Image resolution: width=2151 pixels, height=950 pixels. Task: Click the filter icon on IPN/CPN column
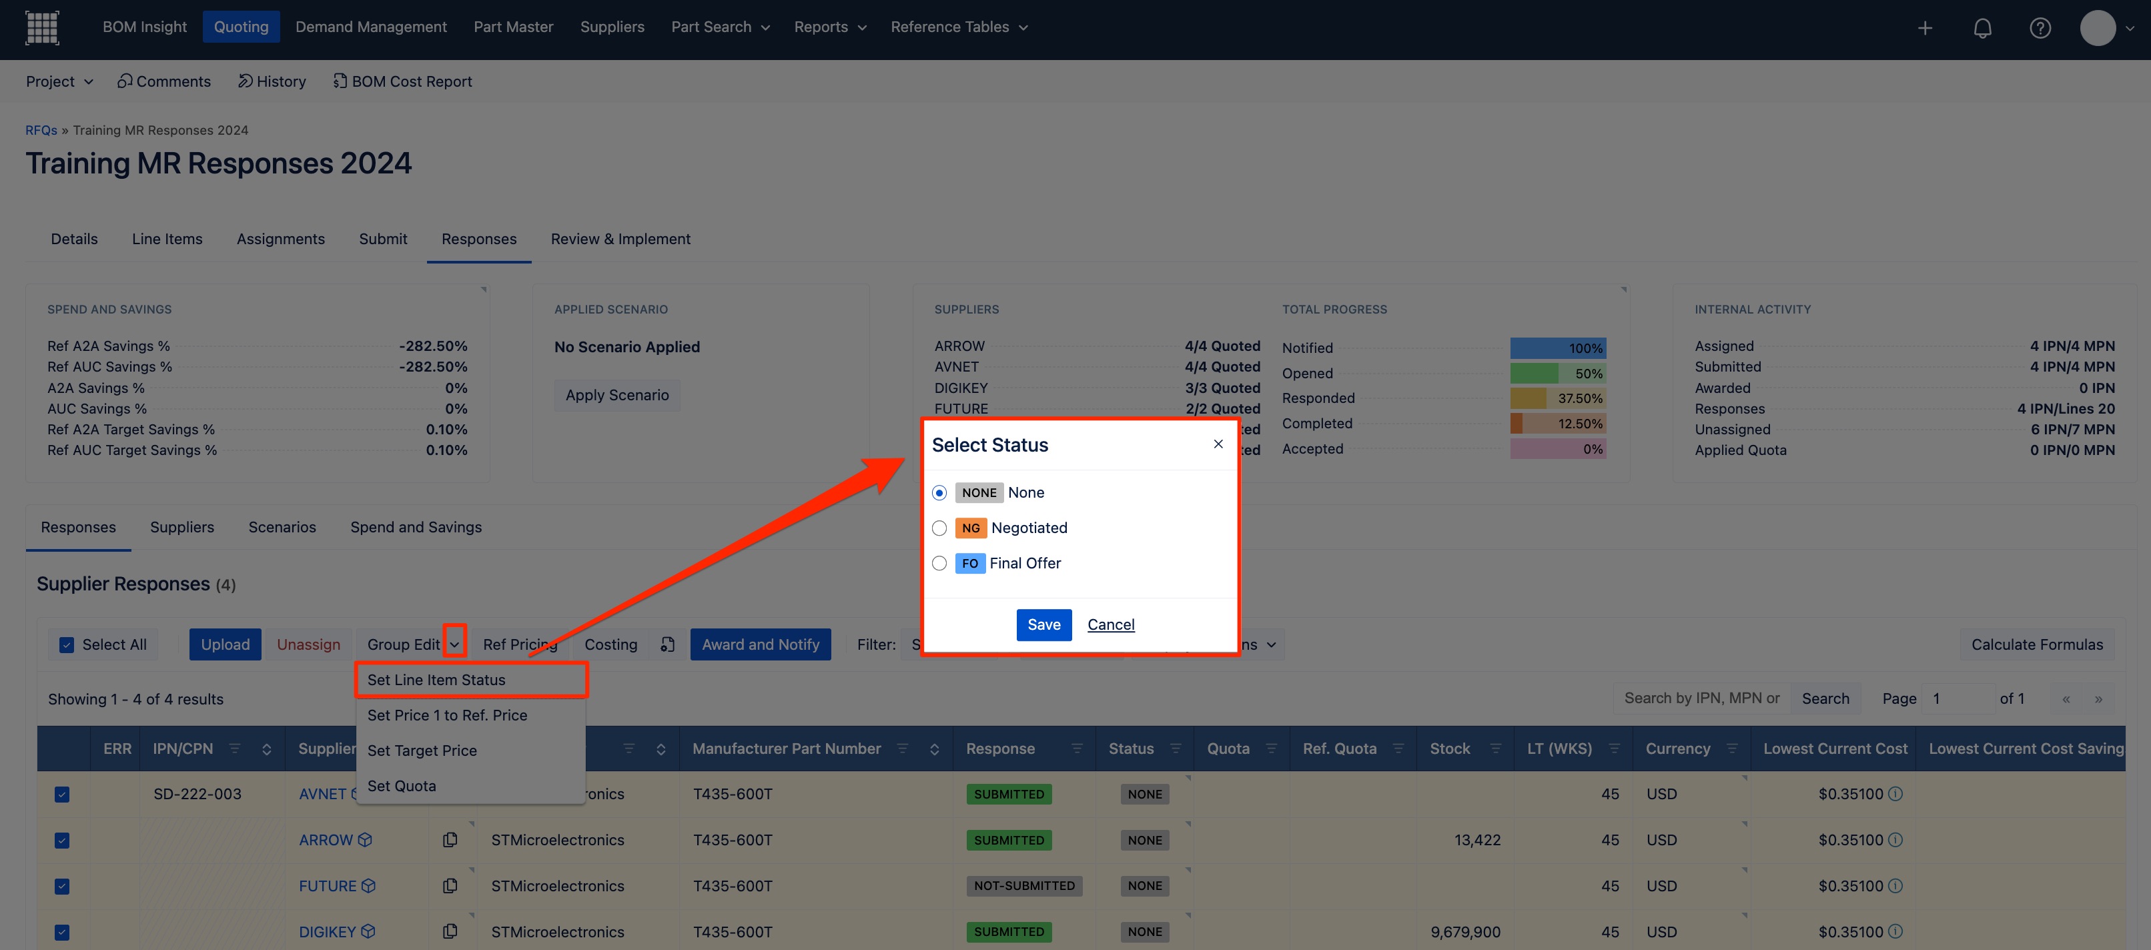pos(235,749)
